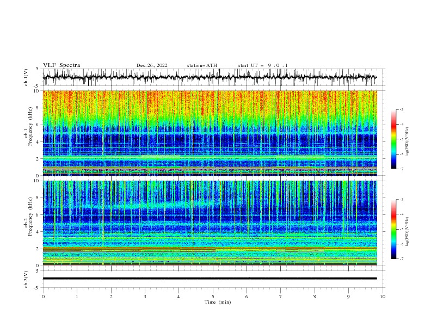Image resolution: width=431 pixels, height=333 pixels.
Task: Click the "-3" label on ch.1 color bar
Action: [x=402, y=110]
